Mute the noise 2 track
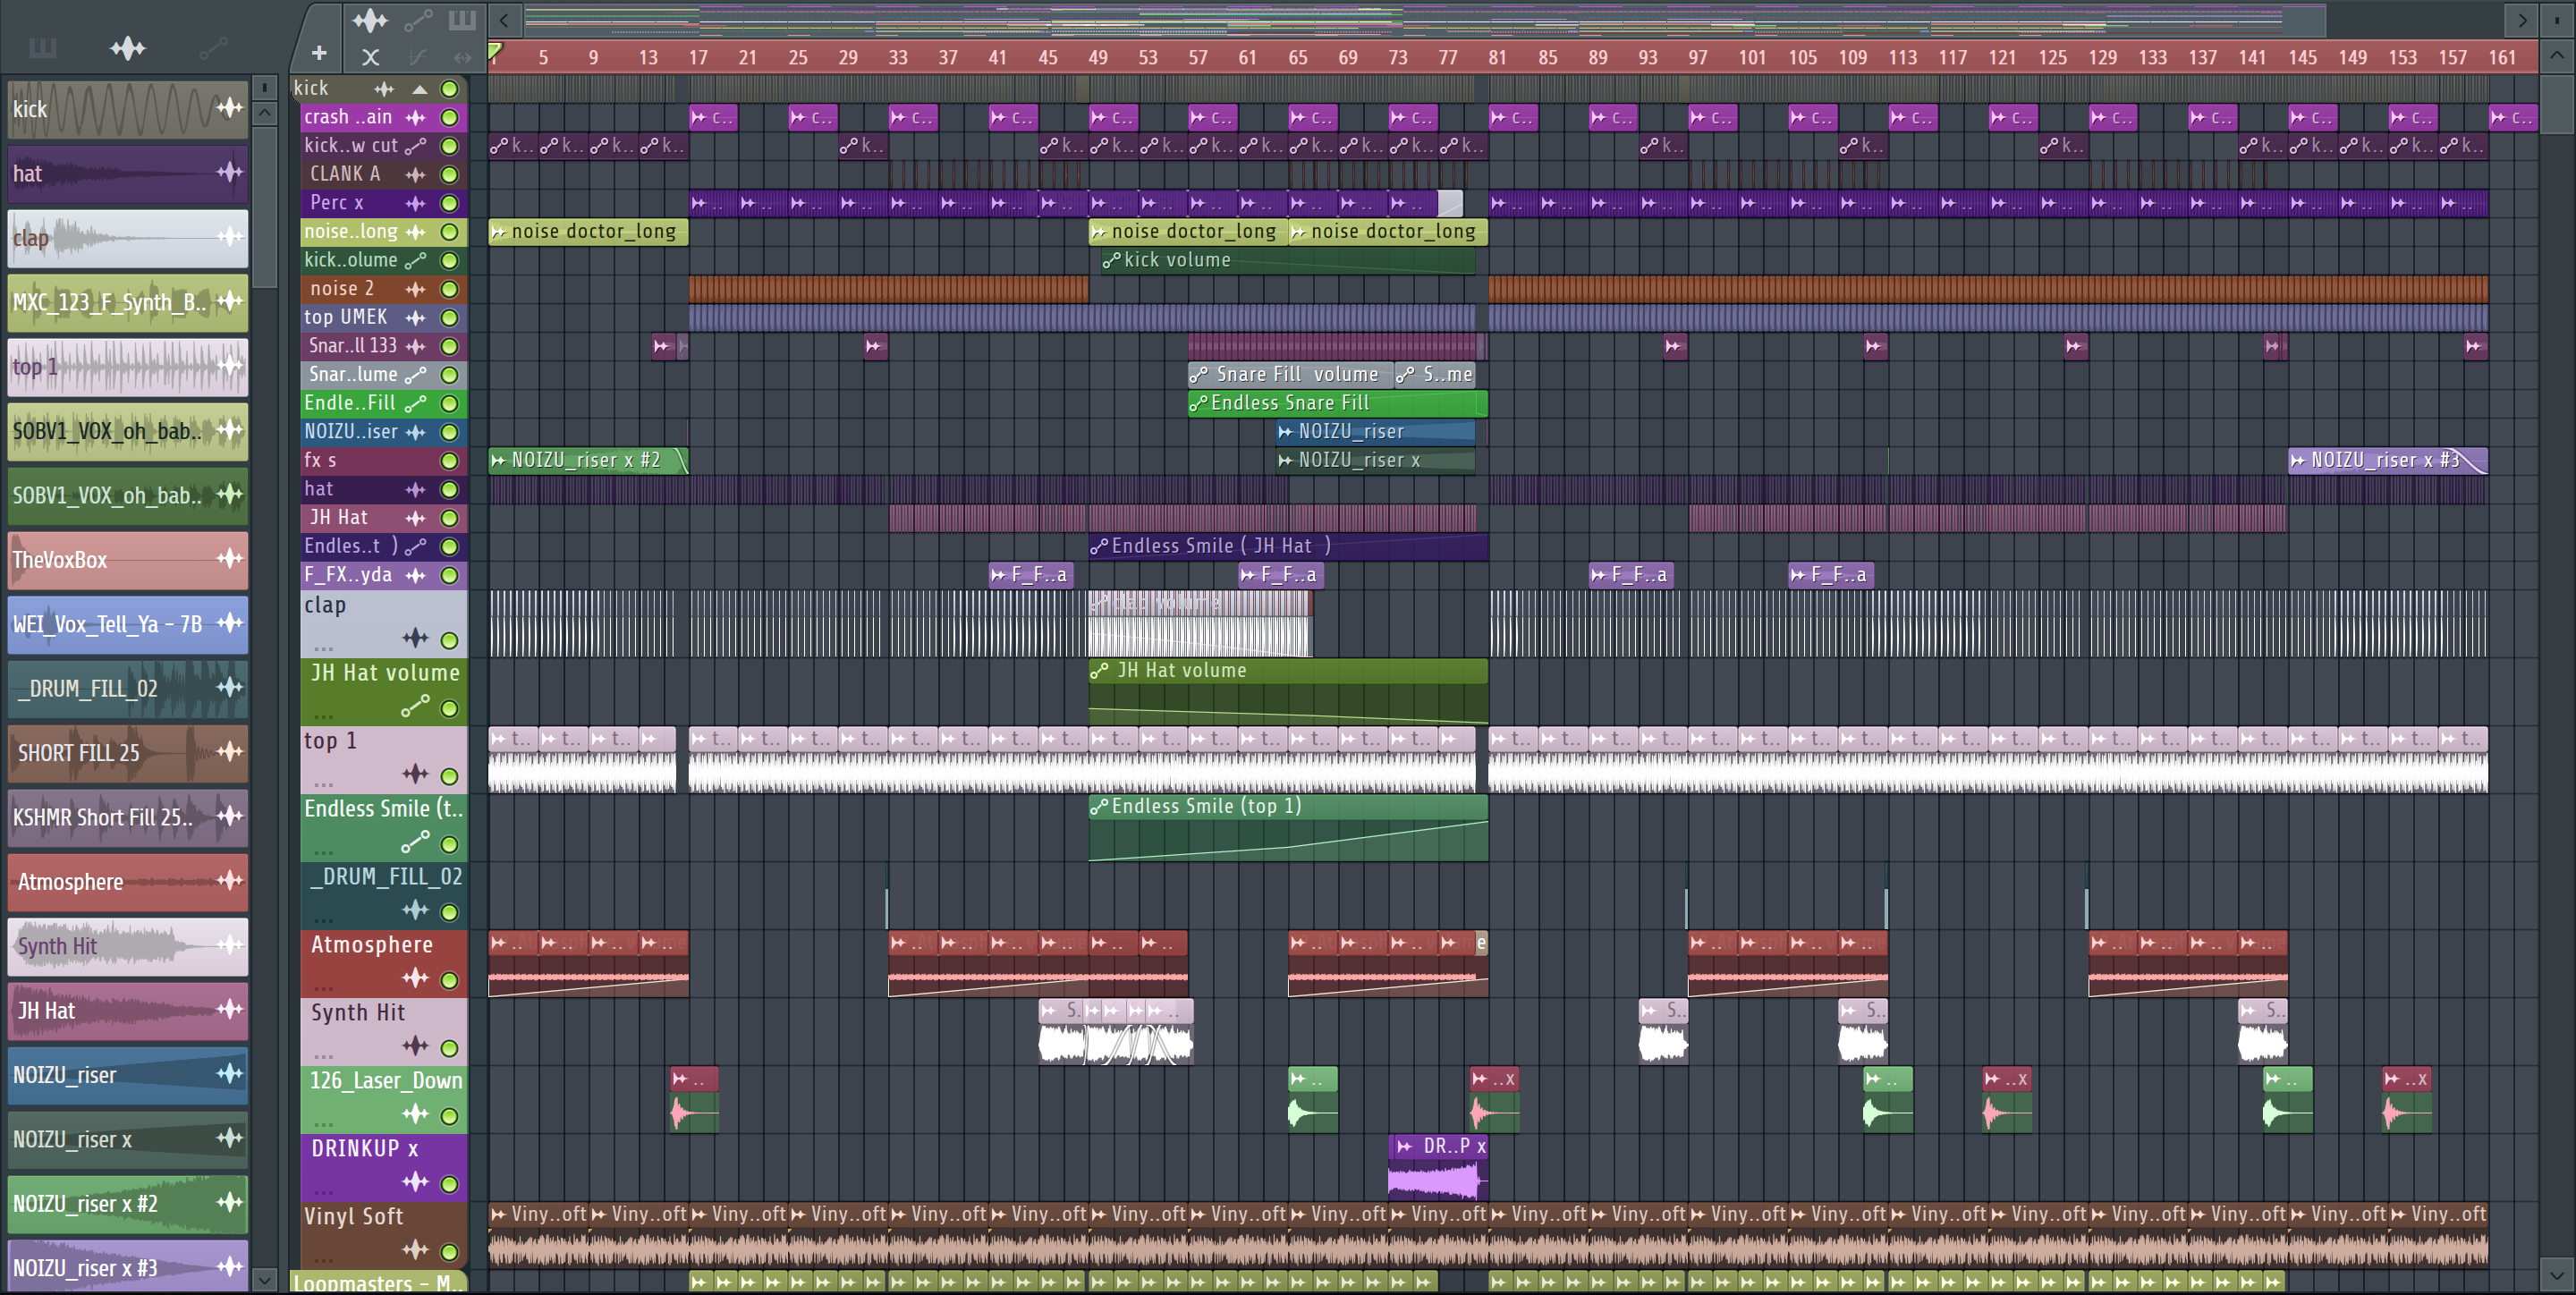2576x1295 pixels. [450, 290]
